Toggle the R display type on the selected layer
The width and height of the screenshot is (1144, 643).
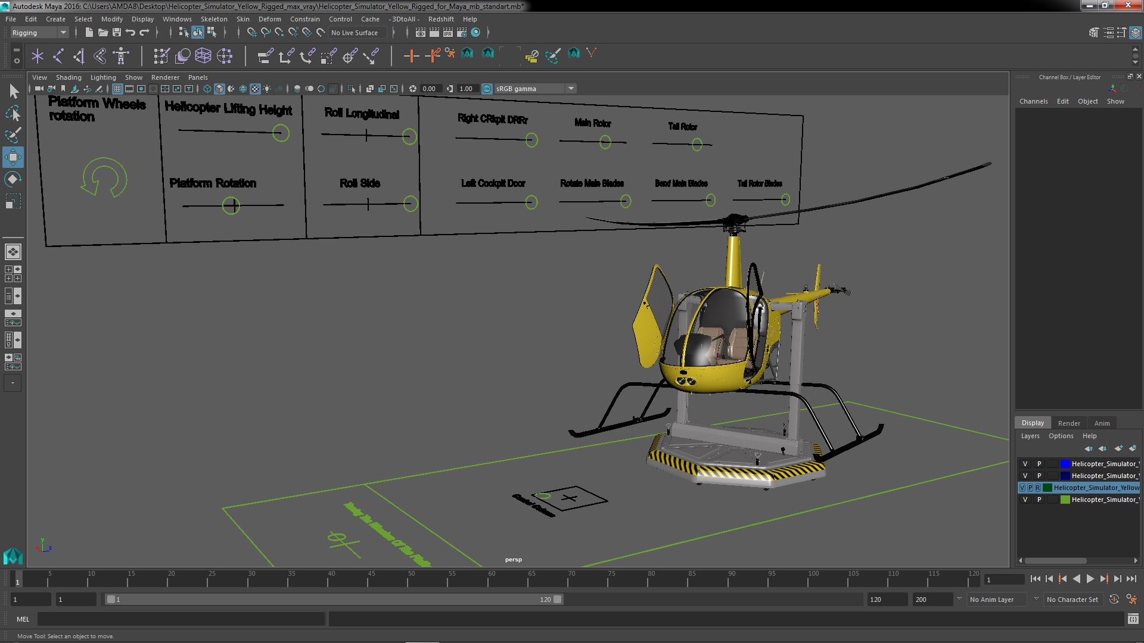coord(1037,488)
